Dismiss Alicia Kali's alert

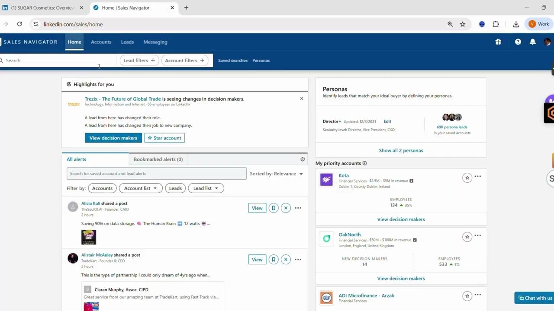pos(286,208)
